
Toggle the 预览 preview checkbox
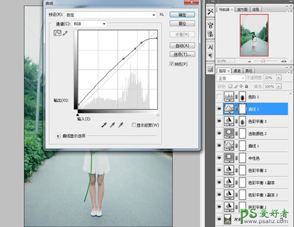point(171,64)
